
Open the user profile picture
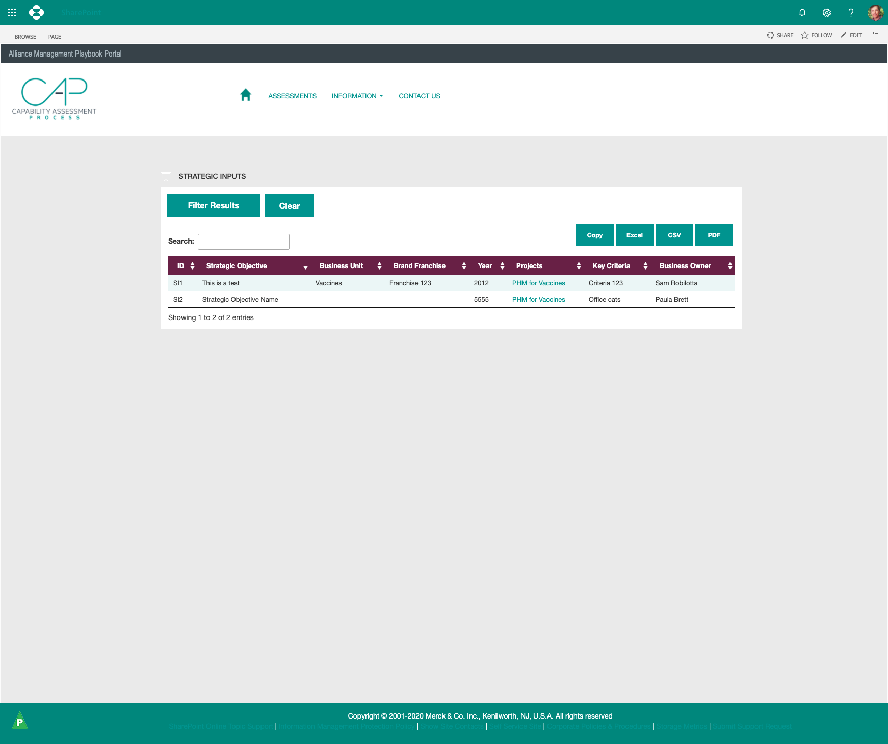click(x=875, y=13)
